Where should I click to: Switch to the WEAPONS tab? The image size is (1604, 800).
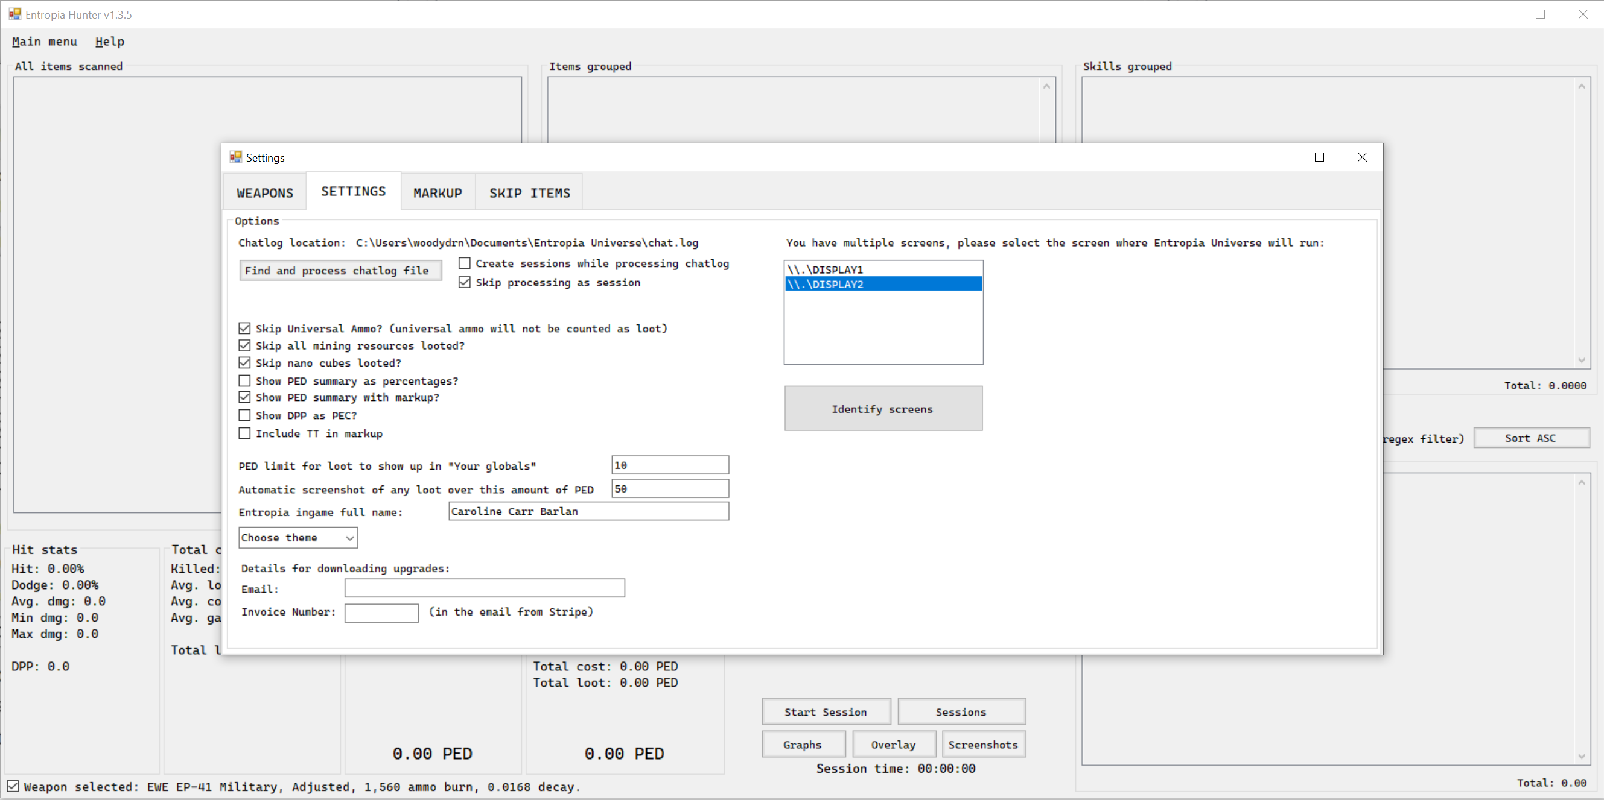[x=265, y=193]
